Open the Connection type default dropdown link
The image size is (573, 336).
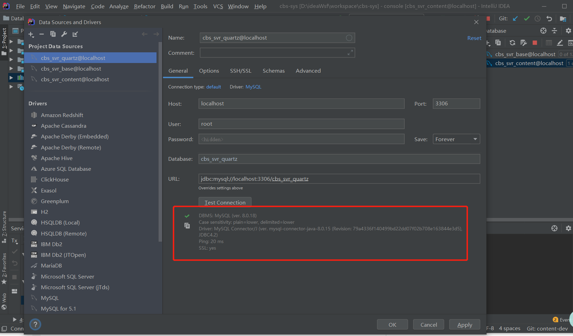point(214,87)
